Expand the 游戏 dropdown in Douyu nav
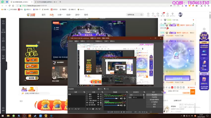 (78, 15)
